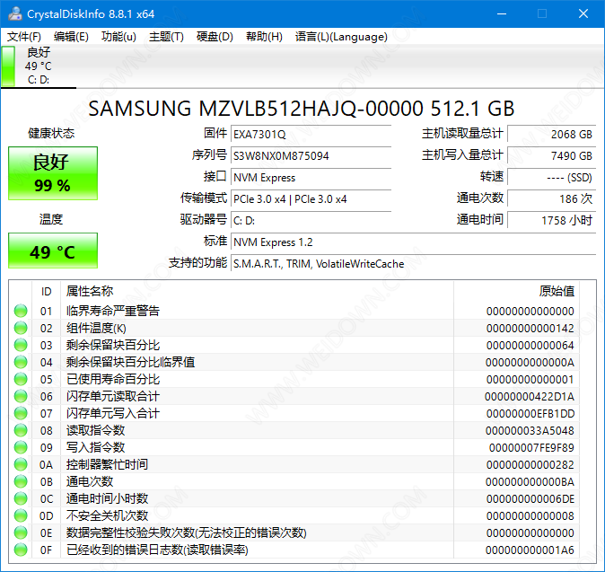Select the 不安全关机次数 attribute row
The height and width of the screenshot is (572, 605).
pyautogui.click(x=294, y=515)
